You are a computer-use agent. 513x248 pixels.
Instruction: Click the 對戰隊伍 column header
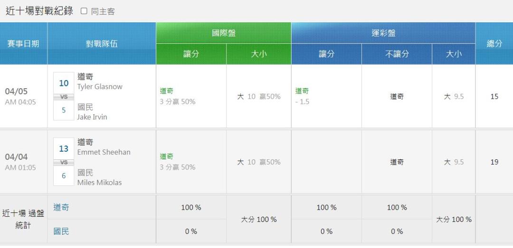[x=102, y=44]
